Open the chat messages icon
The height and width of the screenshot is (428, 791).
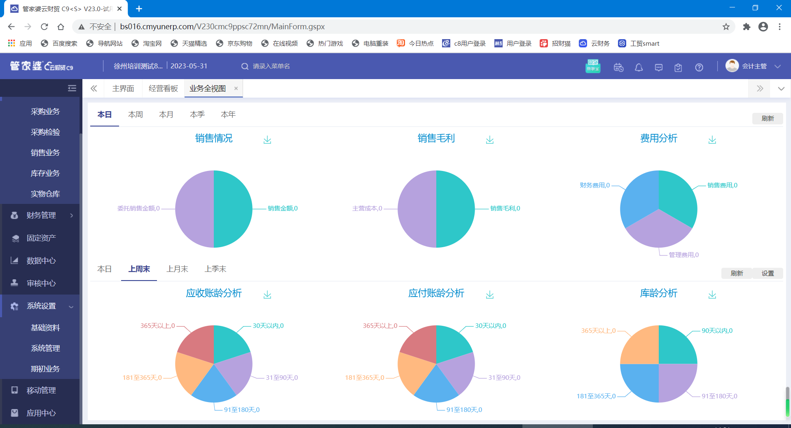pyautogui.click(x=658, y=67)
